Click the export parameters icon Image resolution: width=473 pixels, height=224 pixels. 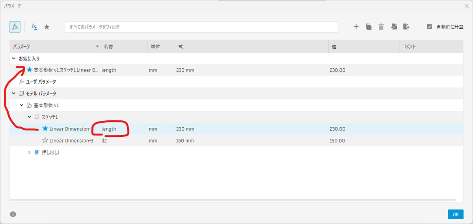[x=406, y=27]
